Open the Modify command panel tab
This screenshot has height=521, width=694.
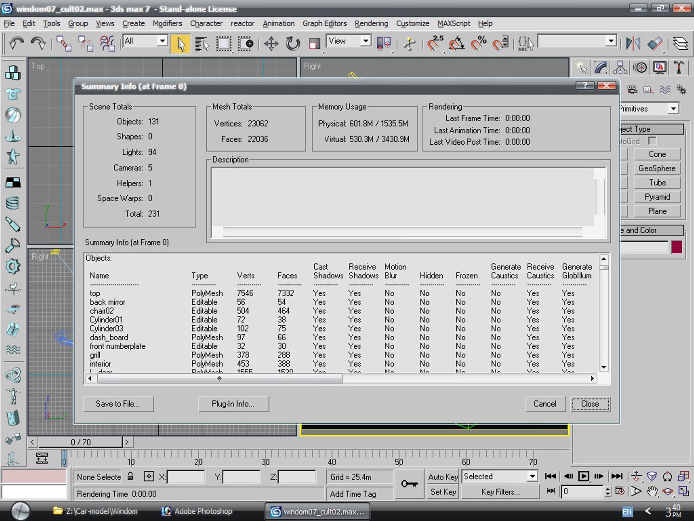(x=601, y=68)
